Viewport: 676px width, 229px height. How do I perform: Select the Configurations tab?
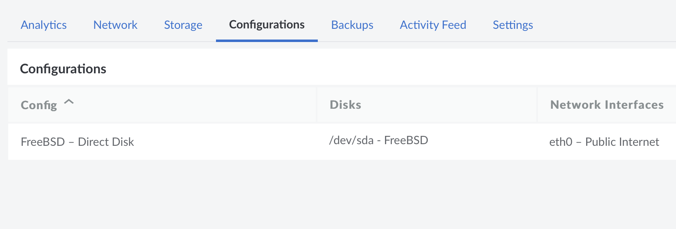click(x=267, y=25)
